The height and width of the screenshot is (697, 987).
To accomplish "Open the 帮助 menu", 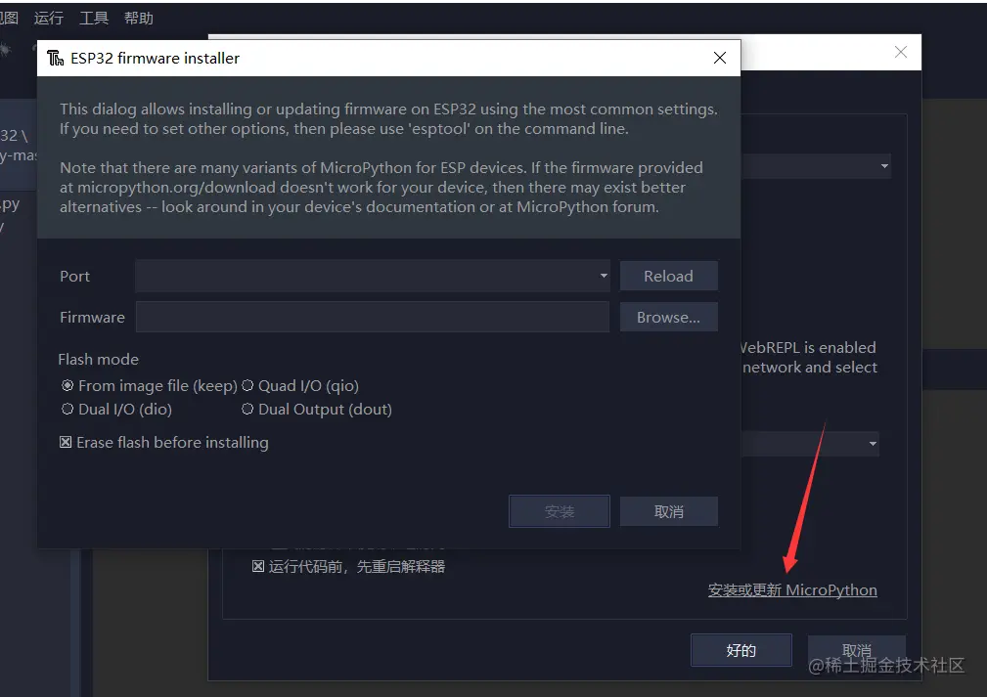I will point(139,19).
